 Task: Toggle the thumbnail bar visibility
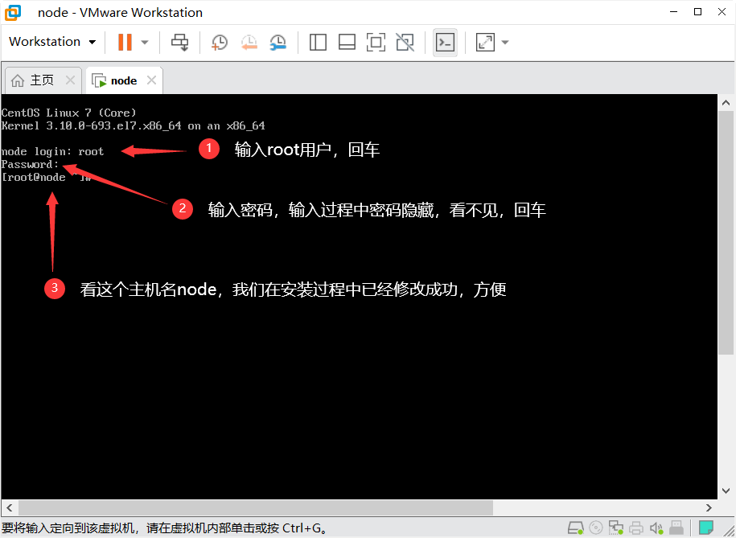click(347, 42)
